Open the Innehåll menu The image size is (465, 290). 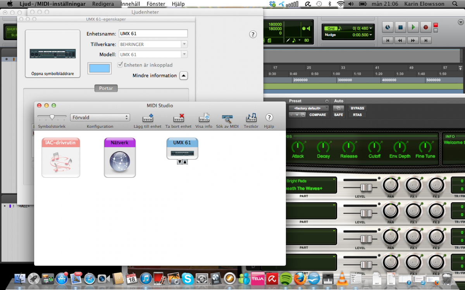(131, 4)
